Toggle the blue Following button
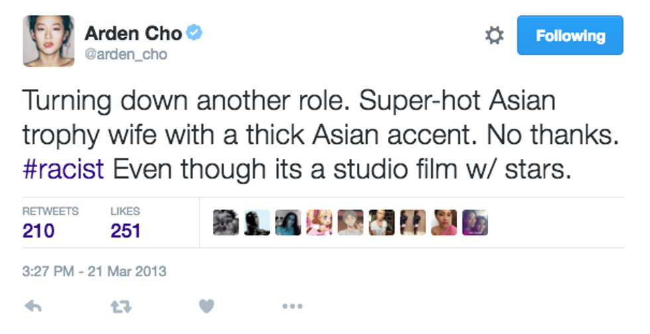The image size is (650, 334). [570, 36]
